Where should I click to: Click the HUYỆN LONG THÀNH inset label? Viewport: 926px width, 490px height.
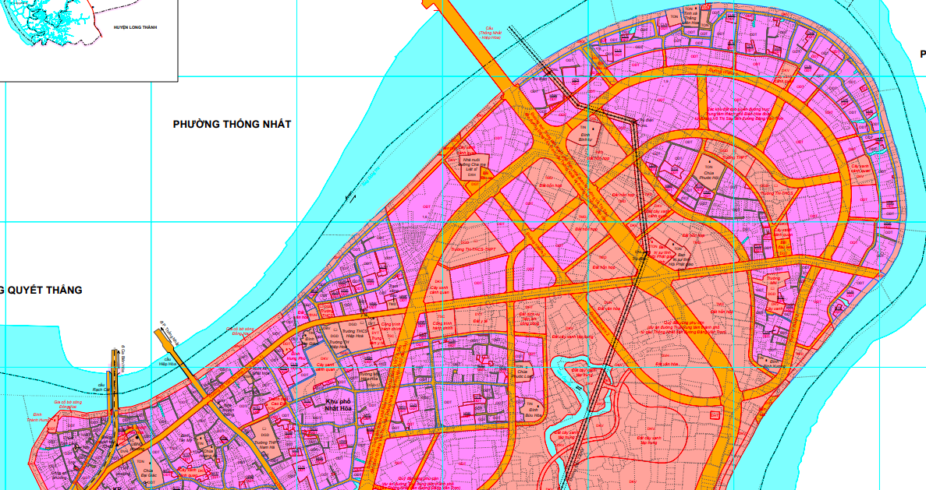135,27
